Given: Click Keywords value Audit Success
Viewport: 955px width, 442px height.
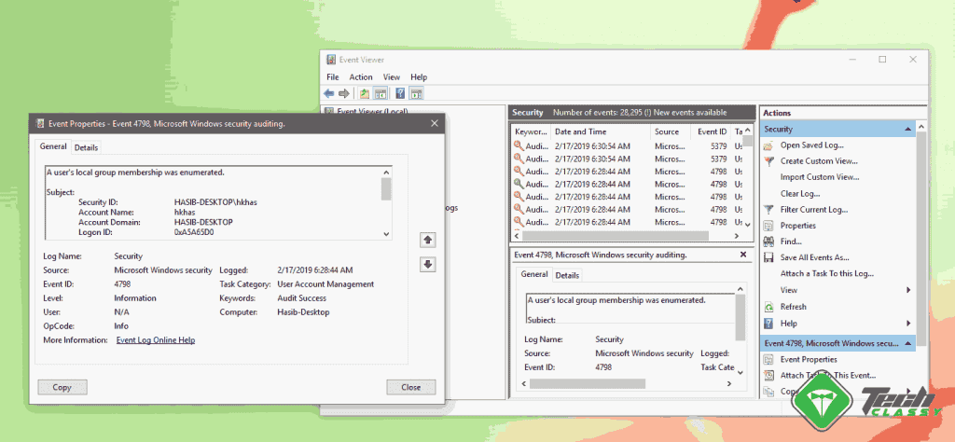Looking at the screenshot, I should click(301, 298).
